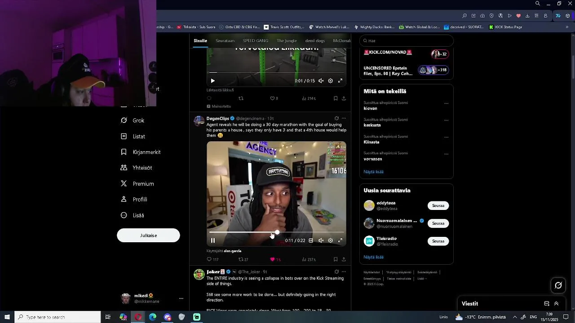
Task: Toggle captions on the DegenClips video
Action: coord(311,240)
